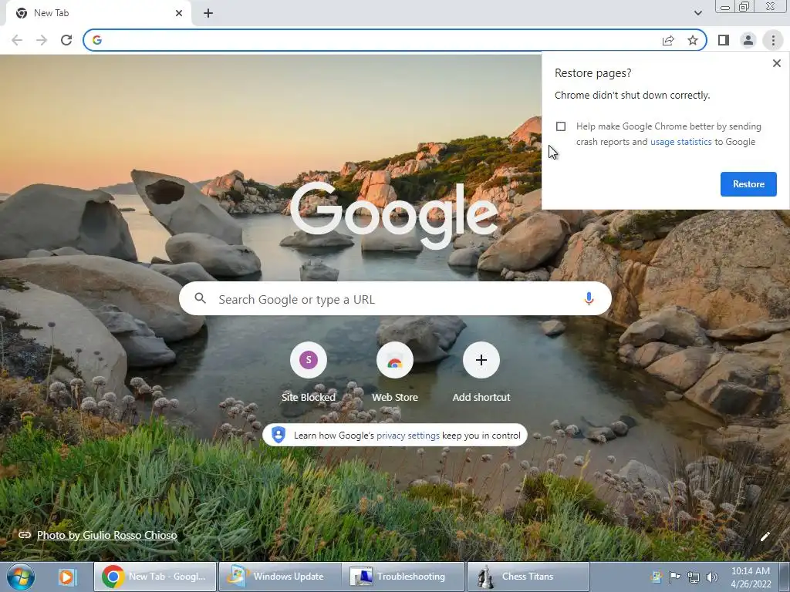Click the Search Google or type a URL box
The height and width of the screenshot is (592, 790).
pyautogui.click(x=395, y=298)
